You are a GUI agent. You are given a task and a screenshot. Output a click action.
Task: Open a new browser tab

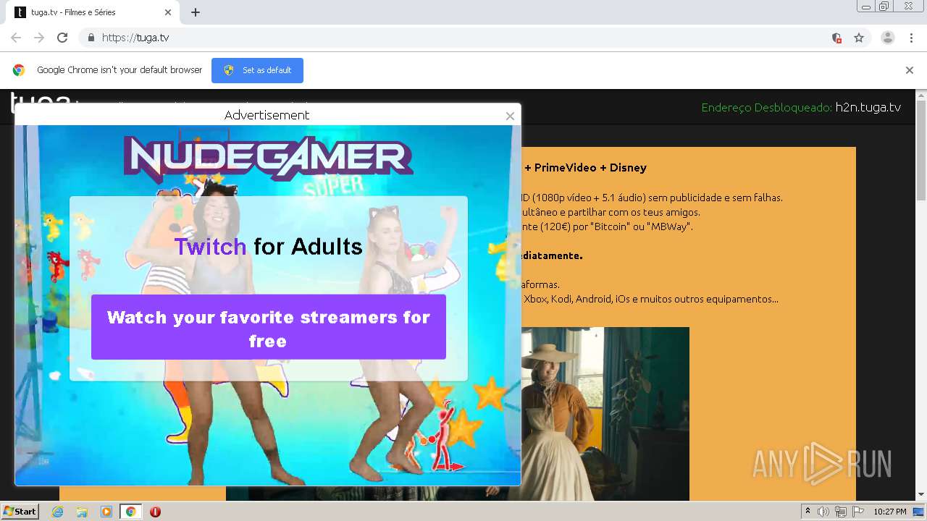pos(196,12)
